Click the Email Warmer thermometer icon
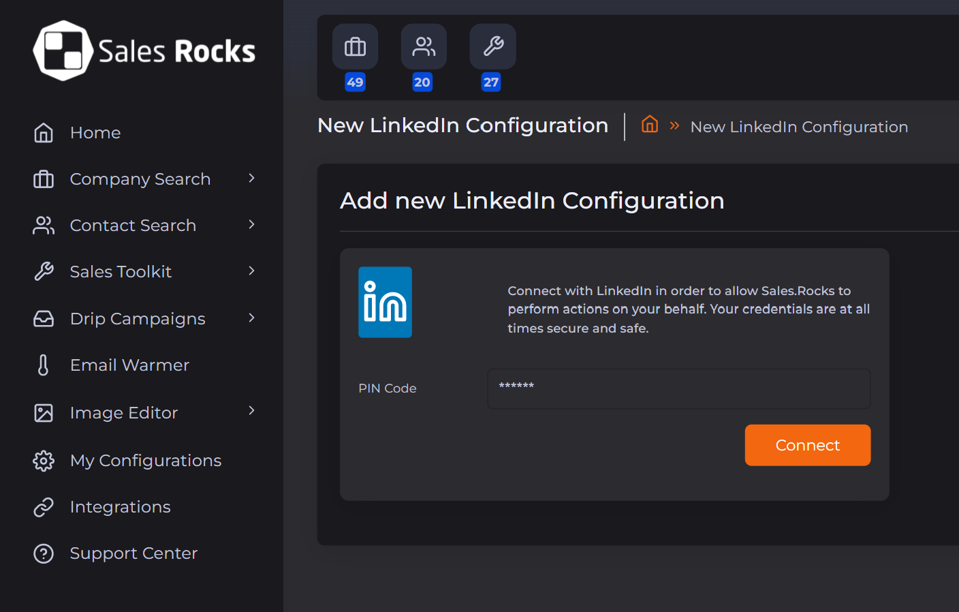The width and height of the screenshot is (959, 612). click(44, 365)
